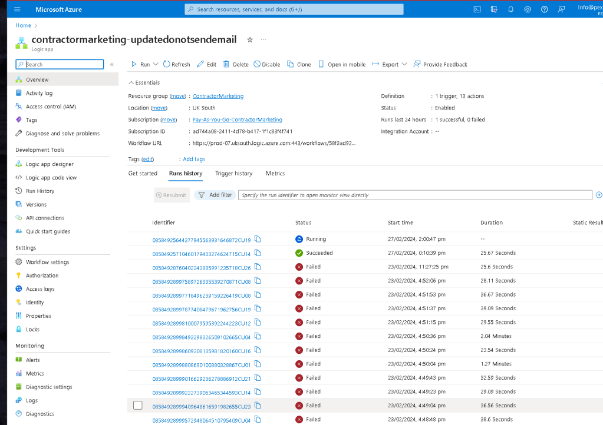The width and height of the screenshot is (603, 425).
Task: Open the Azure portal hamburger menu
Action: click(17, 9)
